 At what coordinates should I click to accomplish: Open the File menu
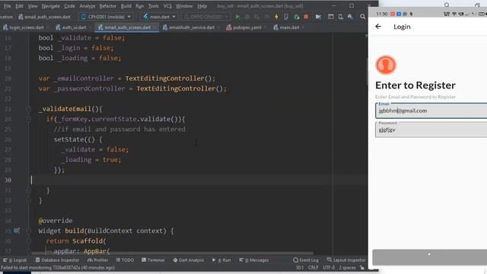7,6
